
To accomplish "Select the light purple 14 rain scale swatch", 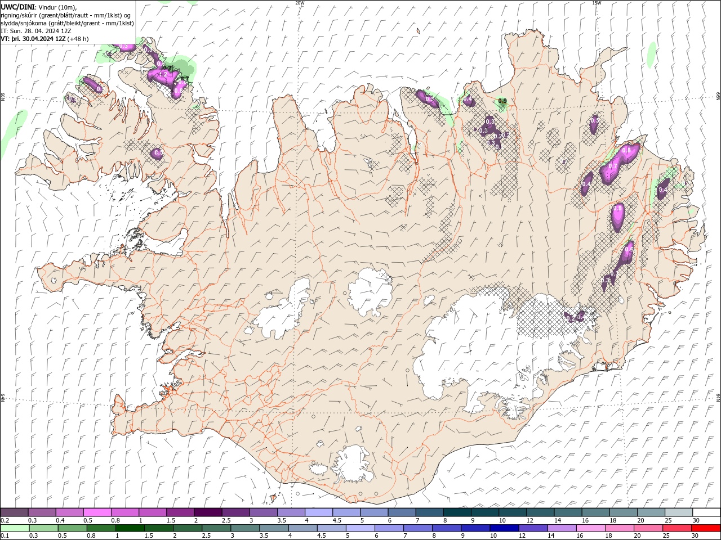I will (x=562, y=528).
